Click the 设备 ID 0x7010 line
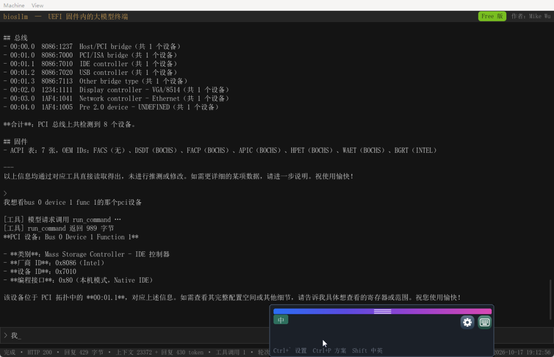Viewport: 554px width, 357px height. [40, 272]
